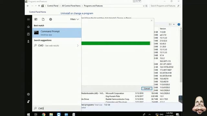This screenshot has height=116, width=207.
Task: Open Control Panel taskbar window icon
Action: click(66, 114)
